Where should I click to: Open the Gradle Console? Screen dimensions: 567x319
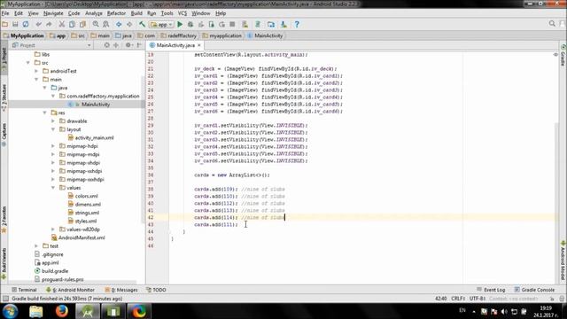coord(534,290)
